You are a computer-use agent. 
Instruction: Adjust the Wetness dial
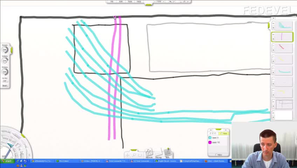[x=5, y=72]
